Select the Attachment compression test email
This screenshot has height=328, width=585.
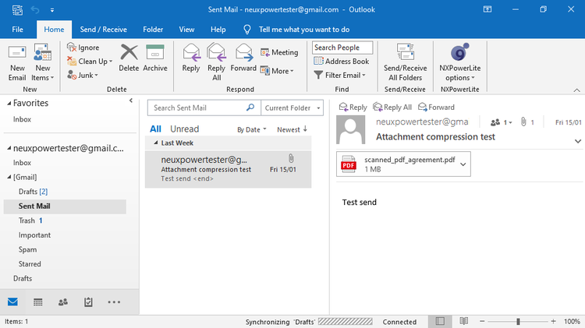(229, 169)
